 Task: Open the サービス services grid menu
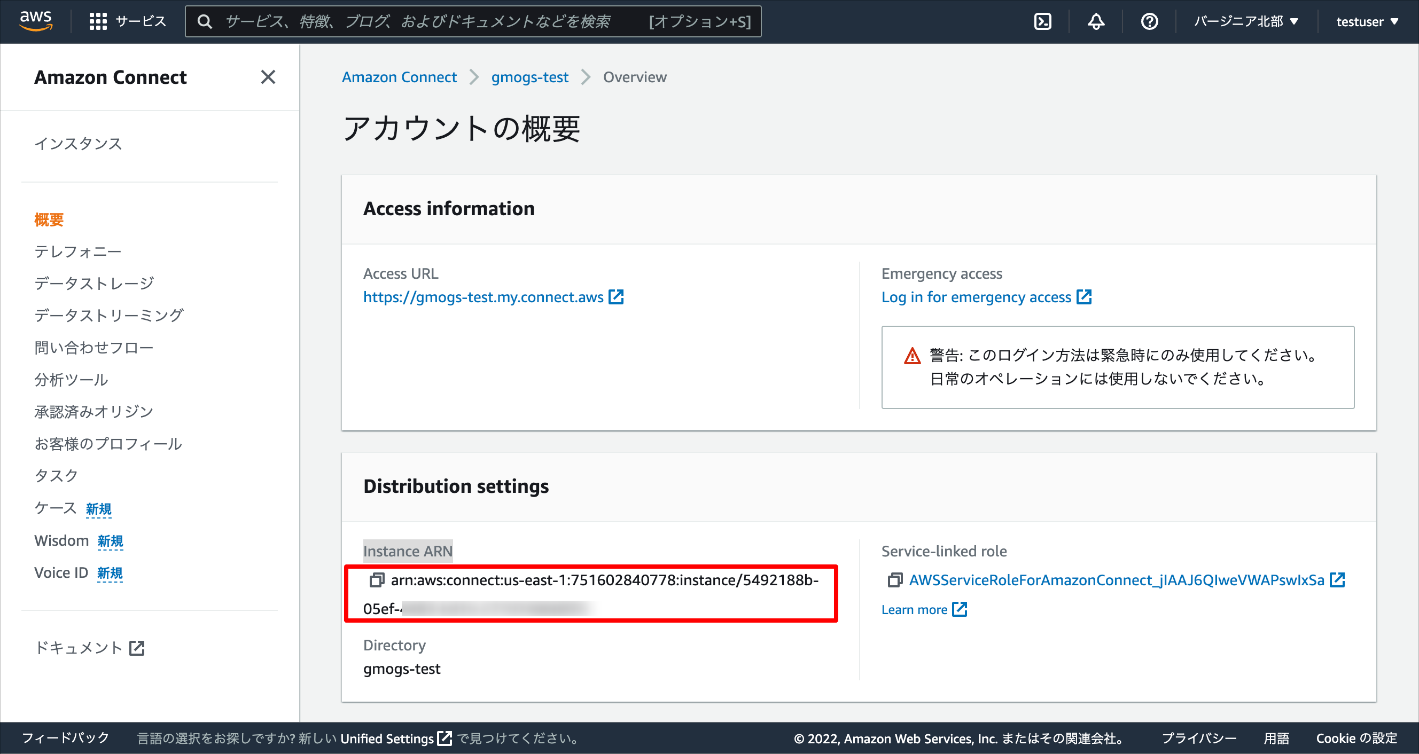click(127, 21)
